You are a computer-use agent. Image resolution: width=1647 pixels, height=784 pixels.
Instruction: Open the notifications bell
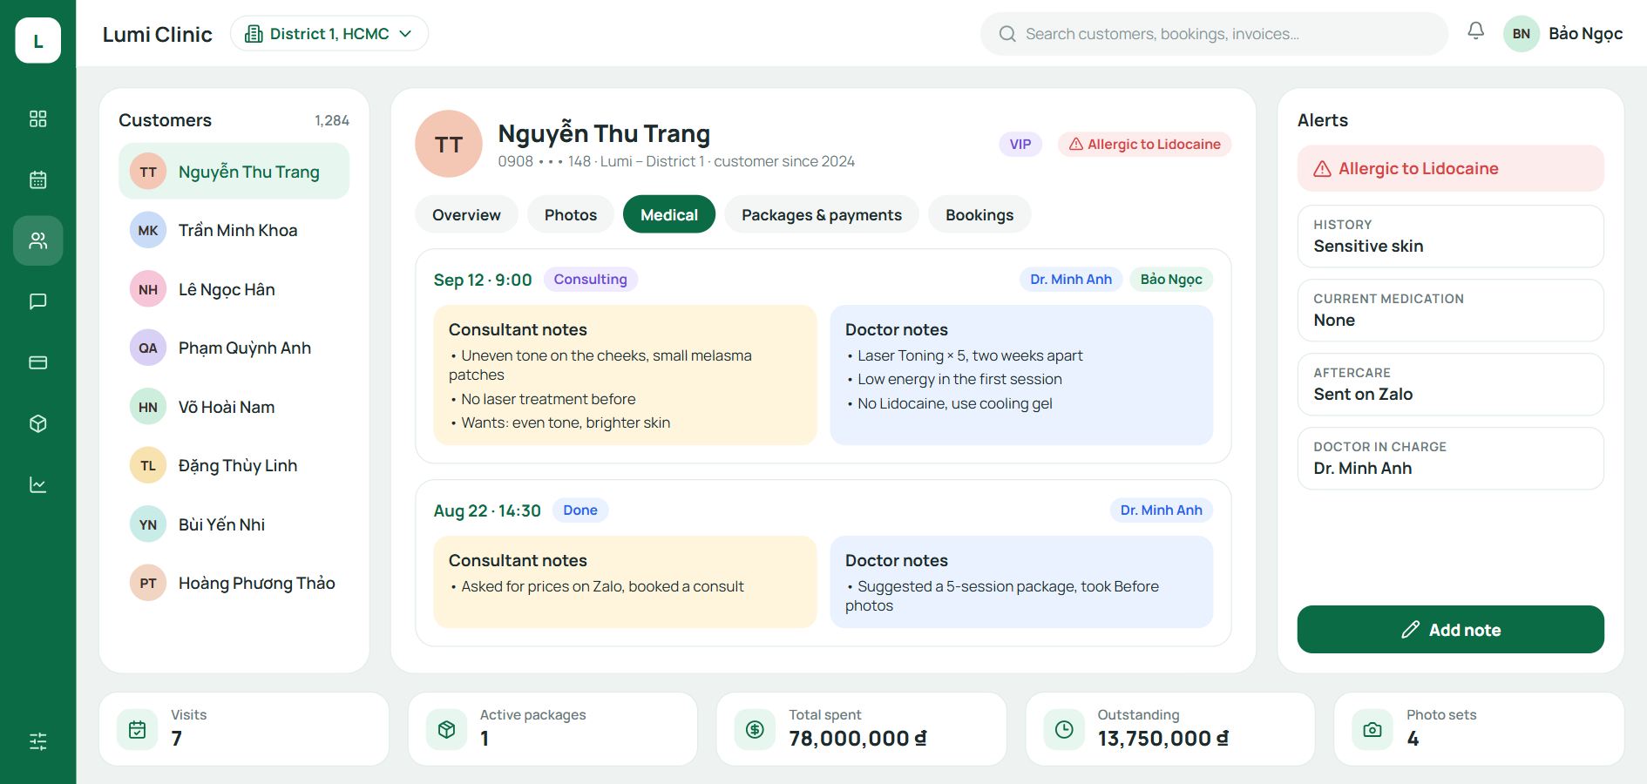(1475, 31)
